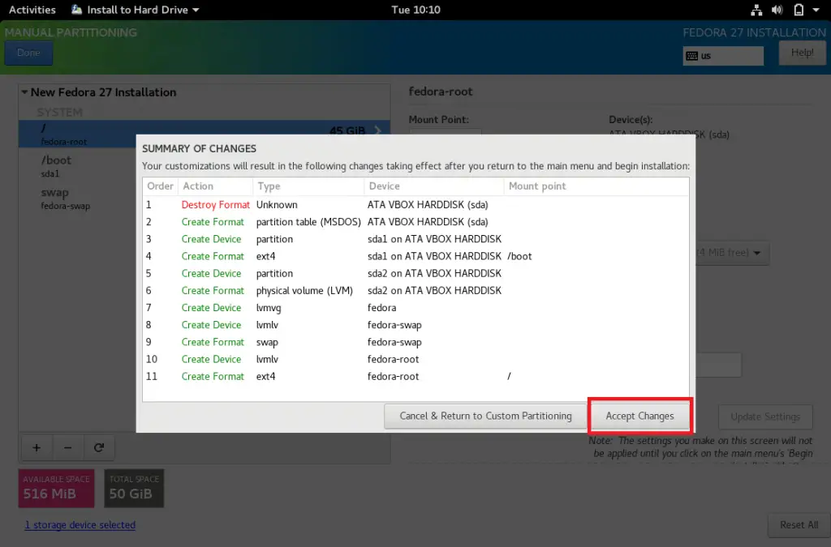
Task: Click the Order column header
Action: (160, 186)
